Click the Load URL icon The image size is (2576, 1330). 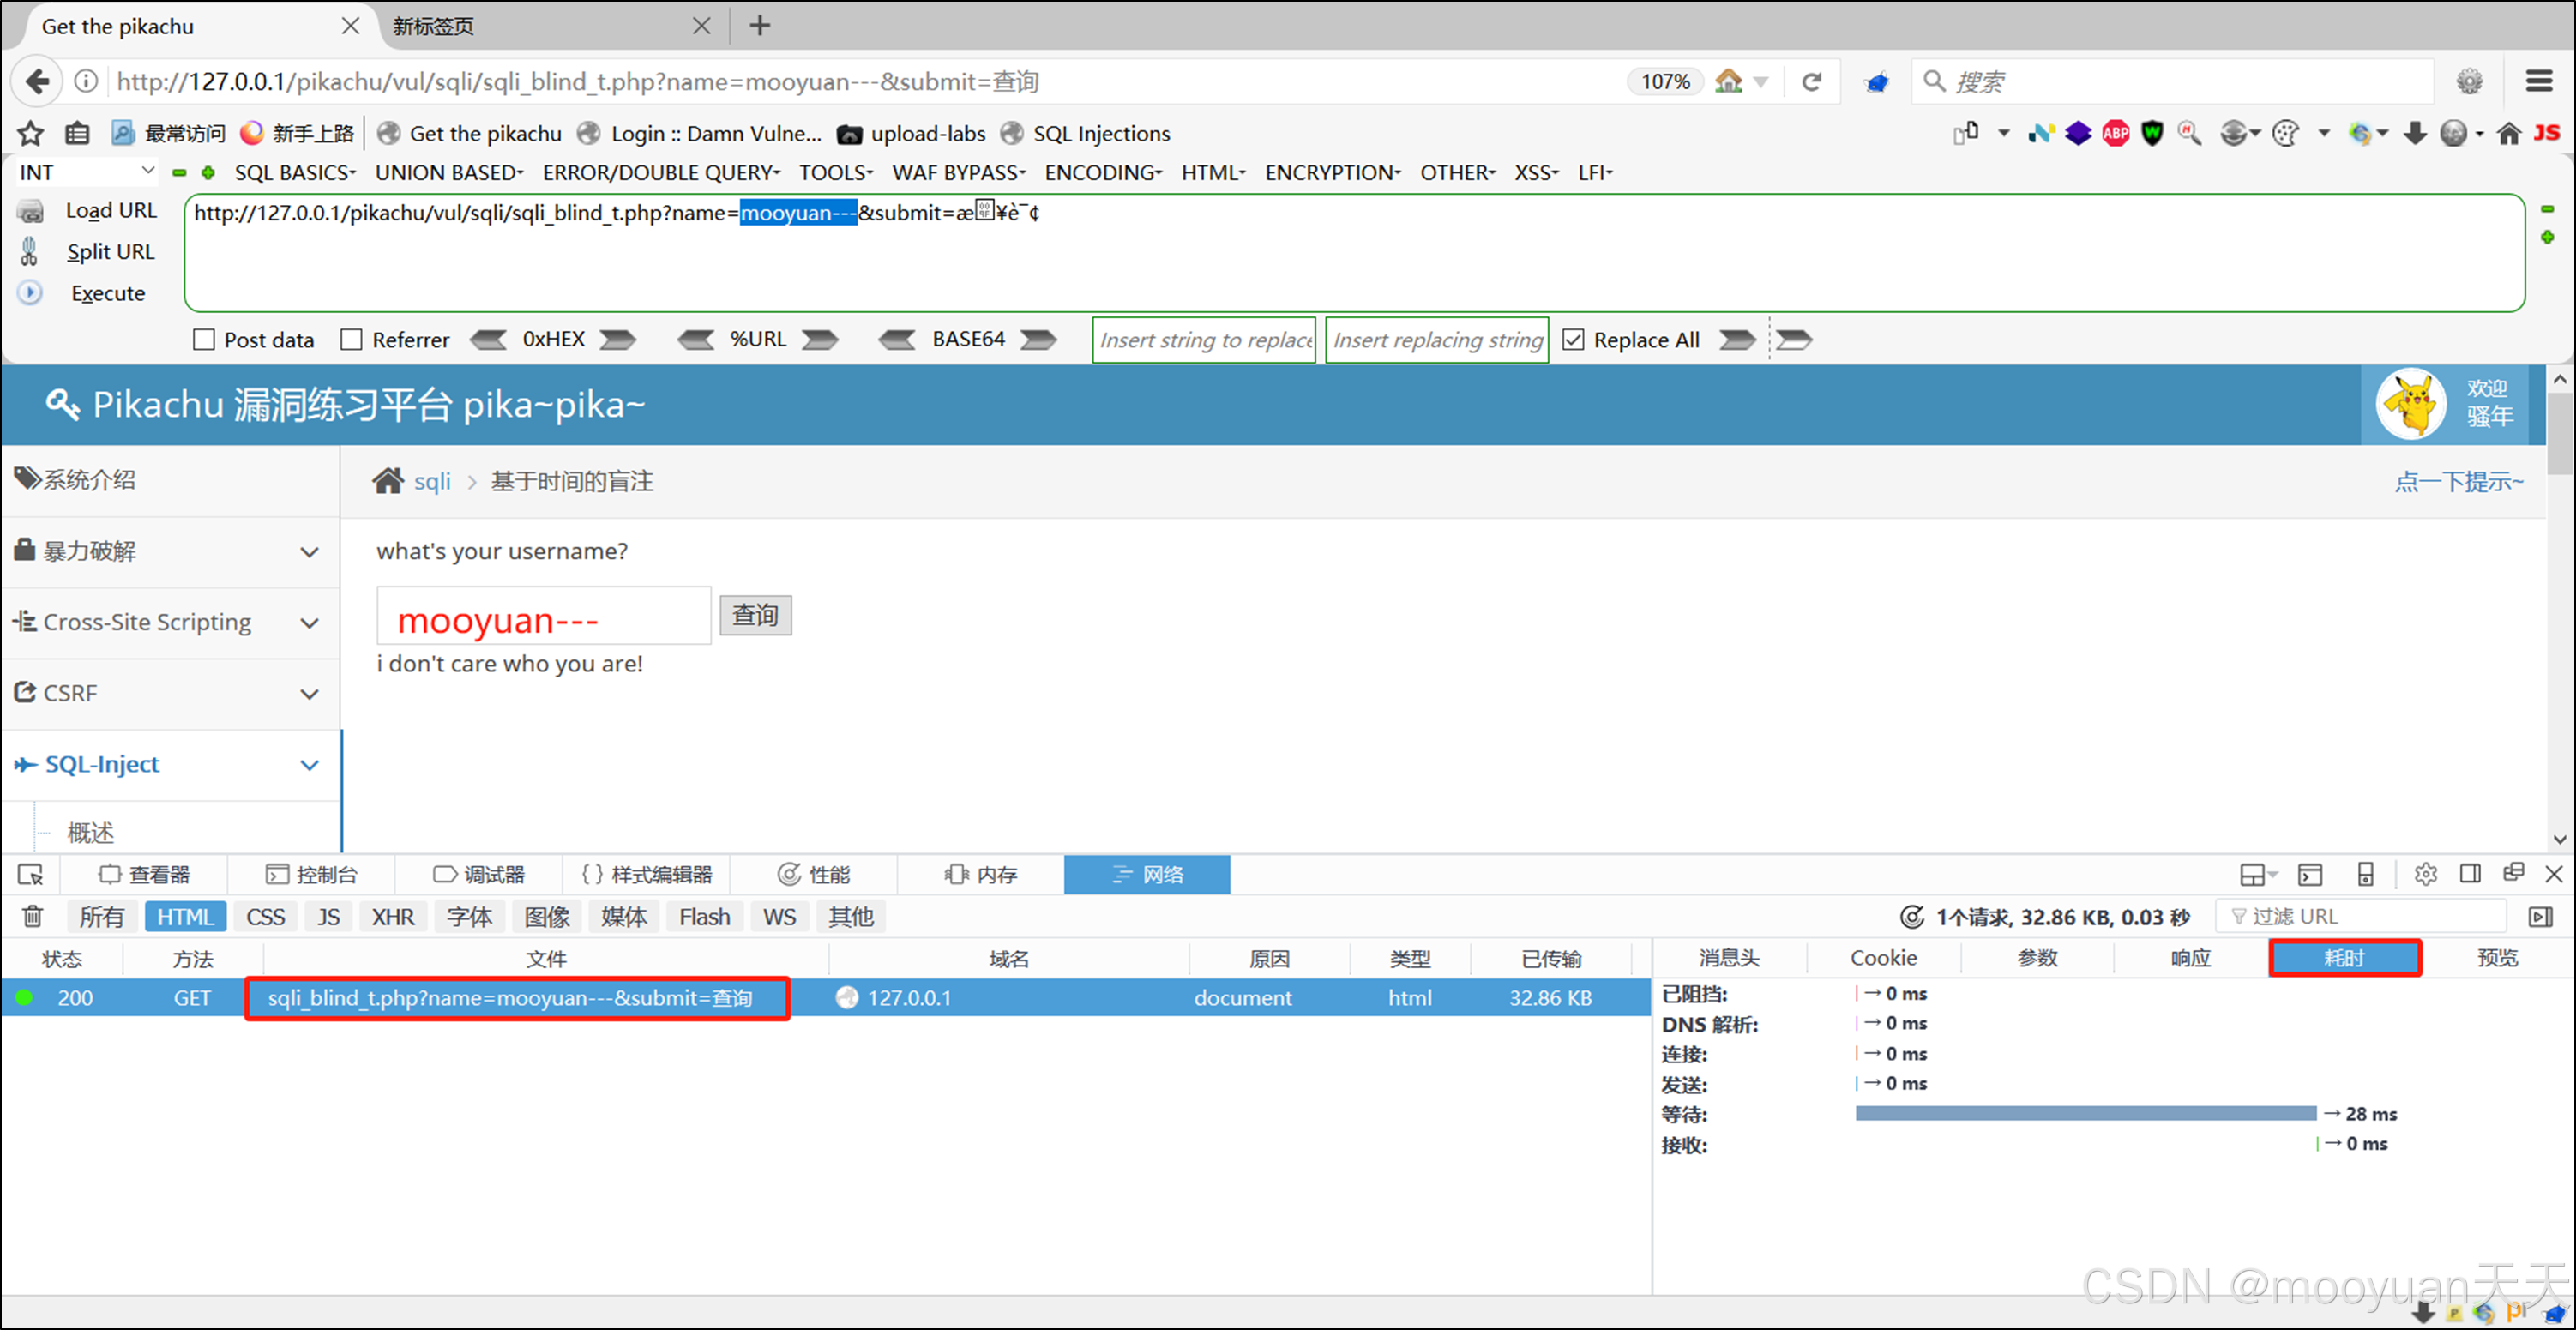click(30, 211)
